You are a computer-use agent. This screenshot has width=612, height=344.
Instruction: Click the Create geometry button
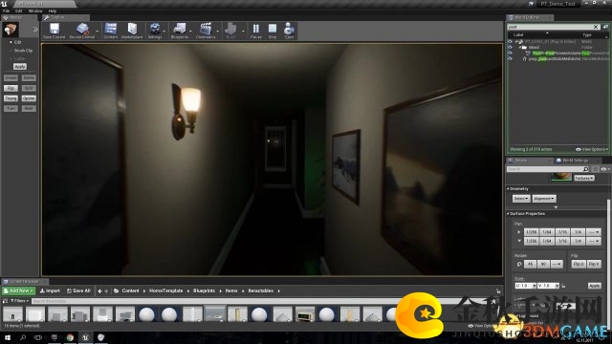tap(11, 78)
